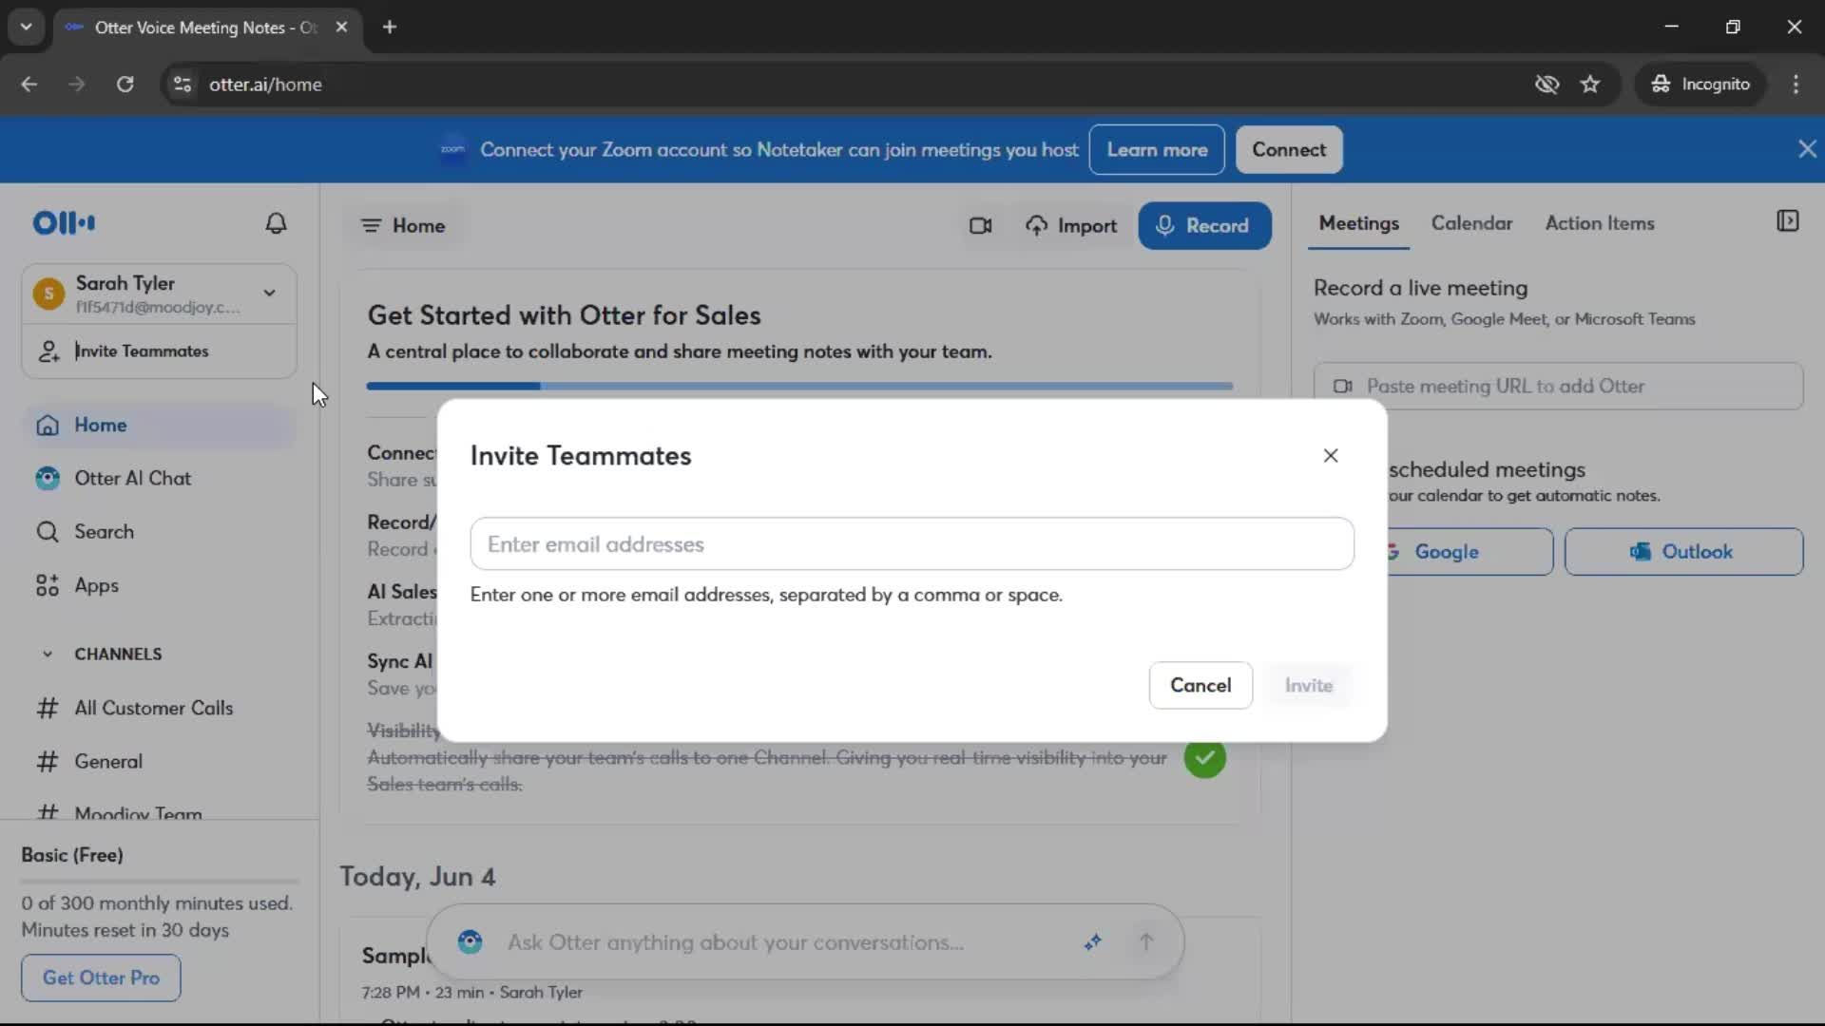
Task: Click the Sarah Tyler avatar icon
Action: point(48,294)
